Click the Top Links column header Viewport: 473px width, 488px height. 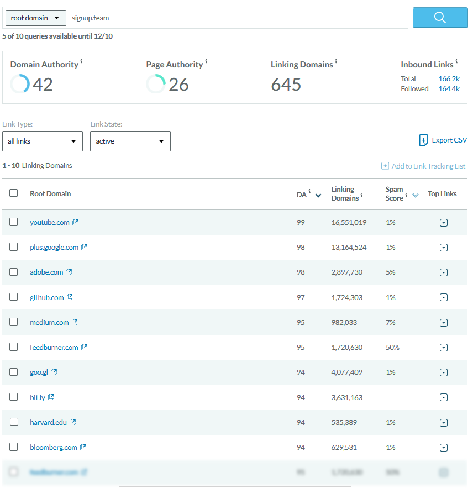(x=442, y=193)
